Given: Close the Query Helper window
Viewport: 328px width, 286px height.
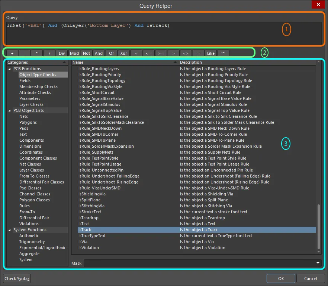Looking at the screenshot, I should click(318, 4).
